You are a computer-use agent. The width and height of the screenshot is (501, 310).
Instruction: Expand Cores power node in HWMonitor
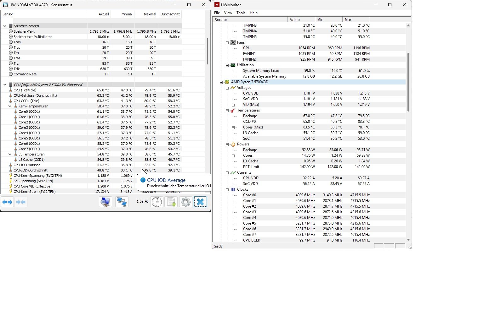click(233, 155)
